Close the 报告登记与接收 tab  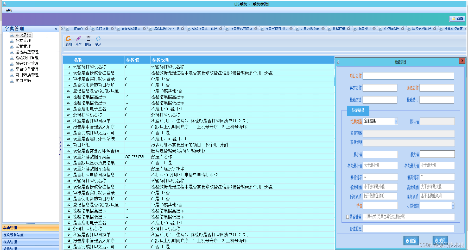[x=256, y=29]
